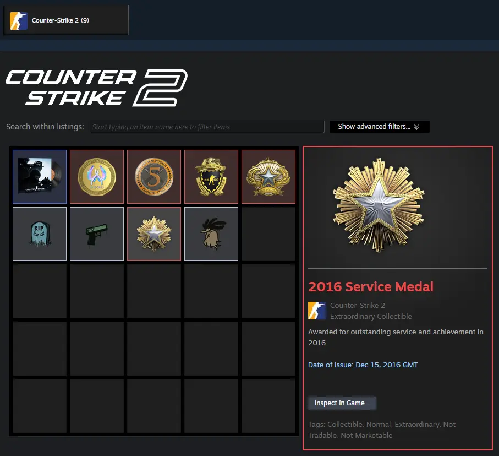
Task: Click the Counter-Strike 2 tab icon
Action: [x=19, y=21]
